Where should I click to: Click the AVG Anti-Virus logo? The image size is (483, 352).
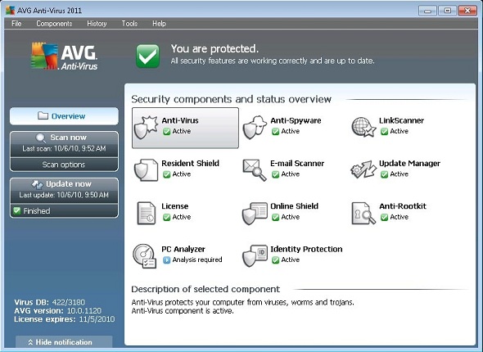click(x=65, y=56)
